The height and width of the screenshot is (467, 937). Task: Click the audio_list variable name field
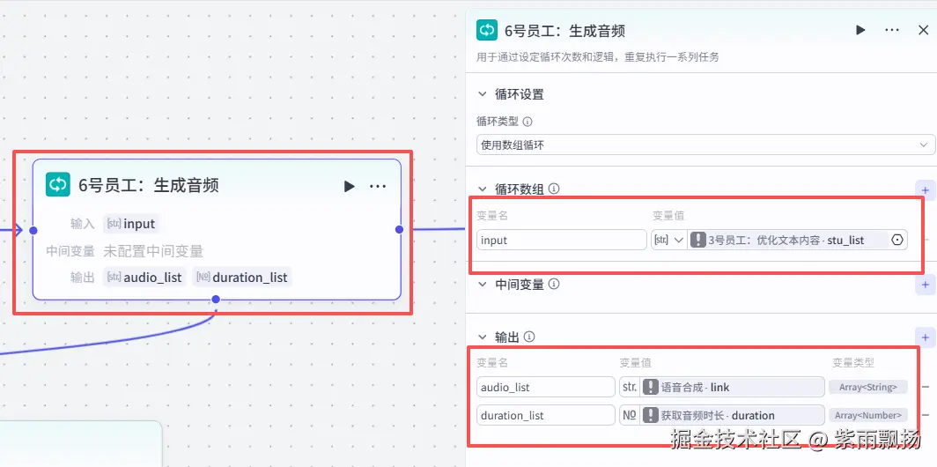coord(546,387)
